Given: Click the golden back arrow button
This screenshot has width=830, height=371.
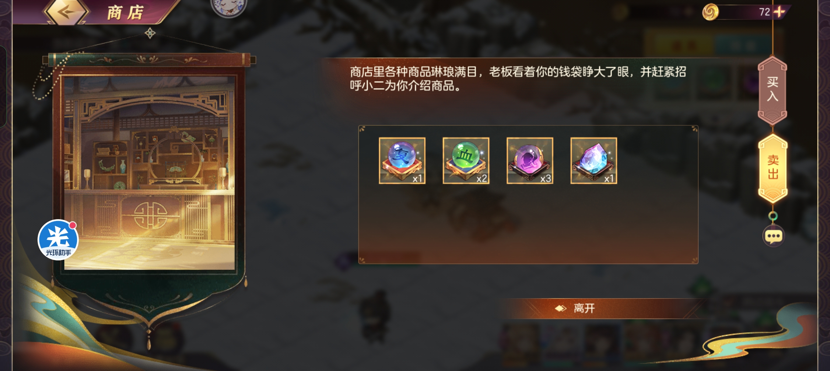Looking at the screenshot, I should point(66,12).
